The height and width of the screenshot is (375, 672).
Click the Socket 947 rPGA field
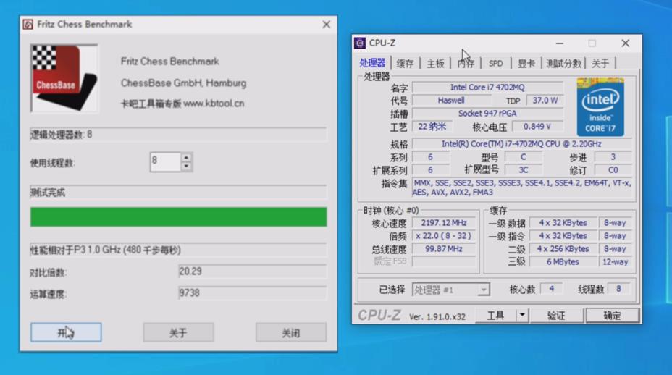(x=488, y=114)
